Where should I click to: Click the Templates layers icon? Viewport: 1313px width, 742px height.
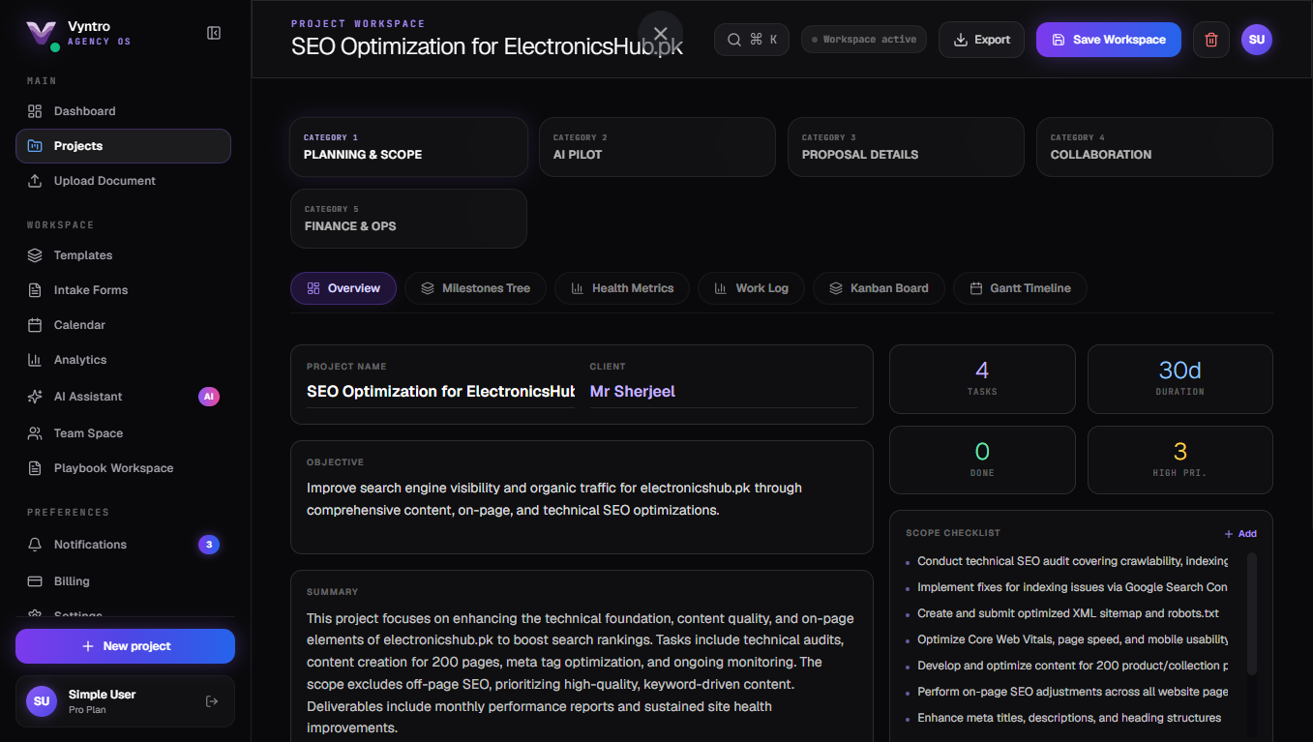pos(35,255)
